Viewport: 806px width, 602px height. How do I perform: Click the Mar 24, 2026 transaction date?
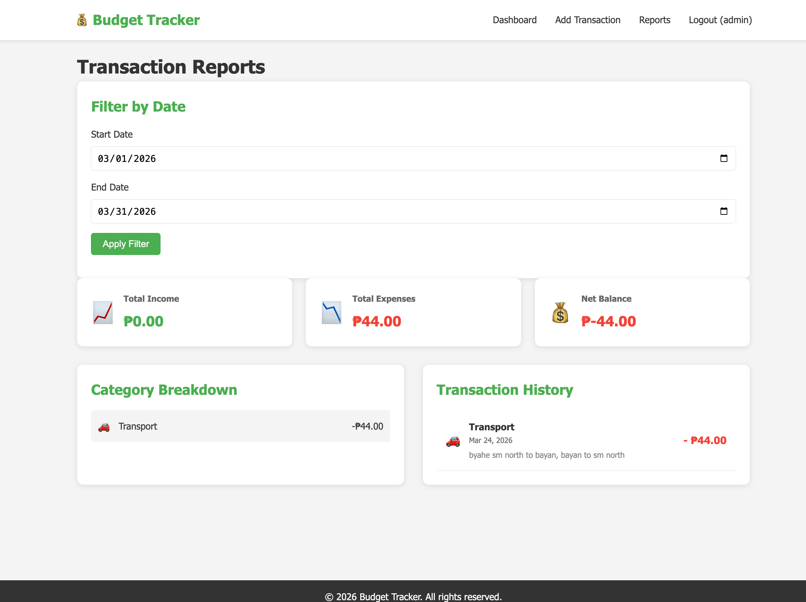[x=490, y=440]
